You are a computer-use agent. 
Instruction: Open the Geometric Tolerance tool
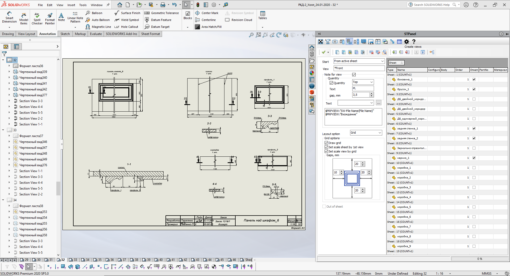pyautogui.click(x=161, y=13)
